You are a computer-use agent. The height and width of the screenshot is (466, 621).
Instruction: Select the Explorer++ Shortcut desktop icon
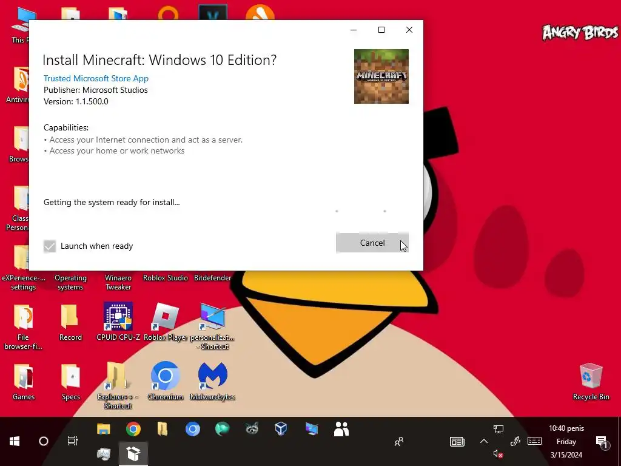[118, 385]
